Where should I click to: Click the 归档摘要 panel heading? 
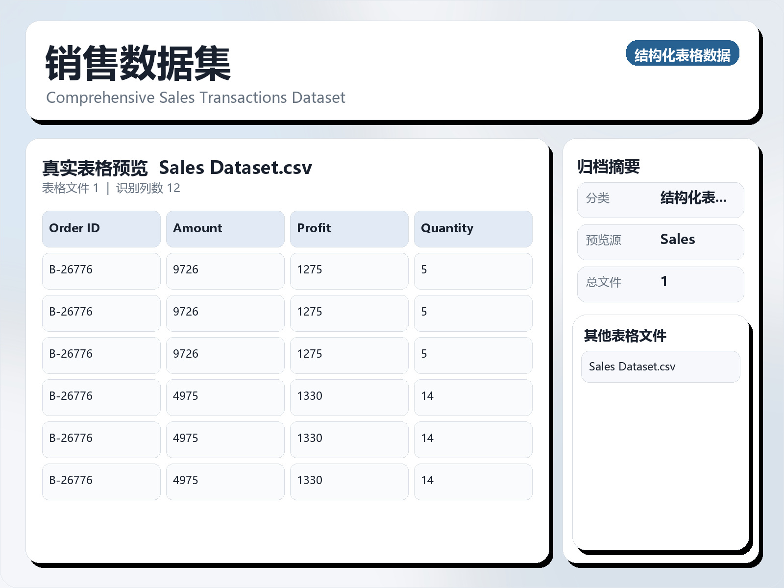[608, 167]
